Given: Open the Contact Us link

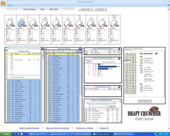Looking at the screenshot, I should click(104, 128).
